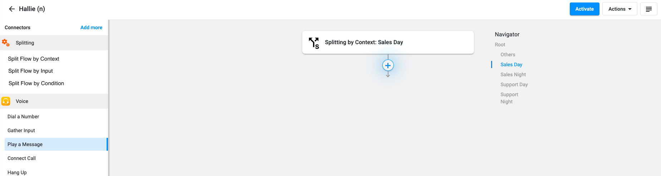Click the Add more link
The height and width of the screenshot is (176, 661).
click(x=91, y=27)
